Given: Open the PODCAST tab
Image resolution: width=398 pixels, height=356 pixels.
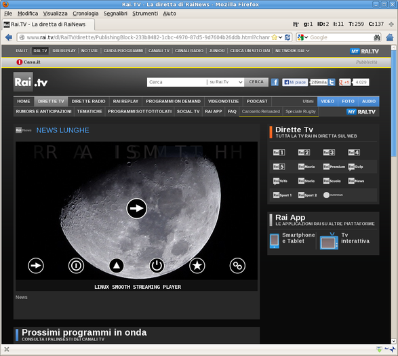Looking at the screenshot, I should click(x=257, y=101).
